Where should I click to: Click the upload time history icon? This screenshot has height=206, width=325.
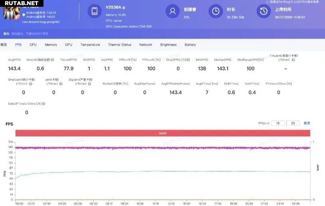coord(263,11)
